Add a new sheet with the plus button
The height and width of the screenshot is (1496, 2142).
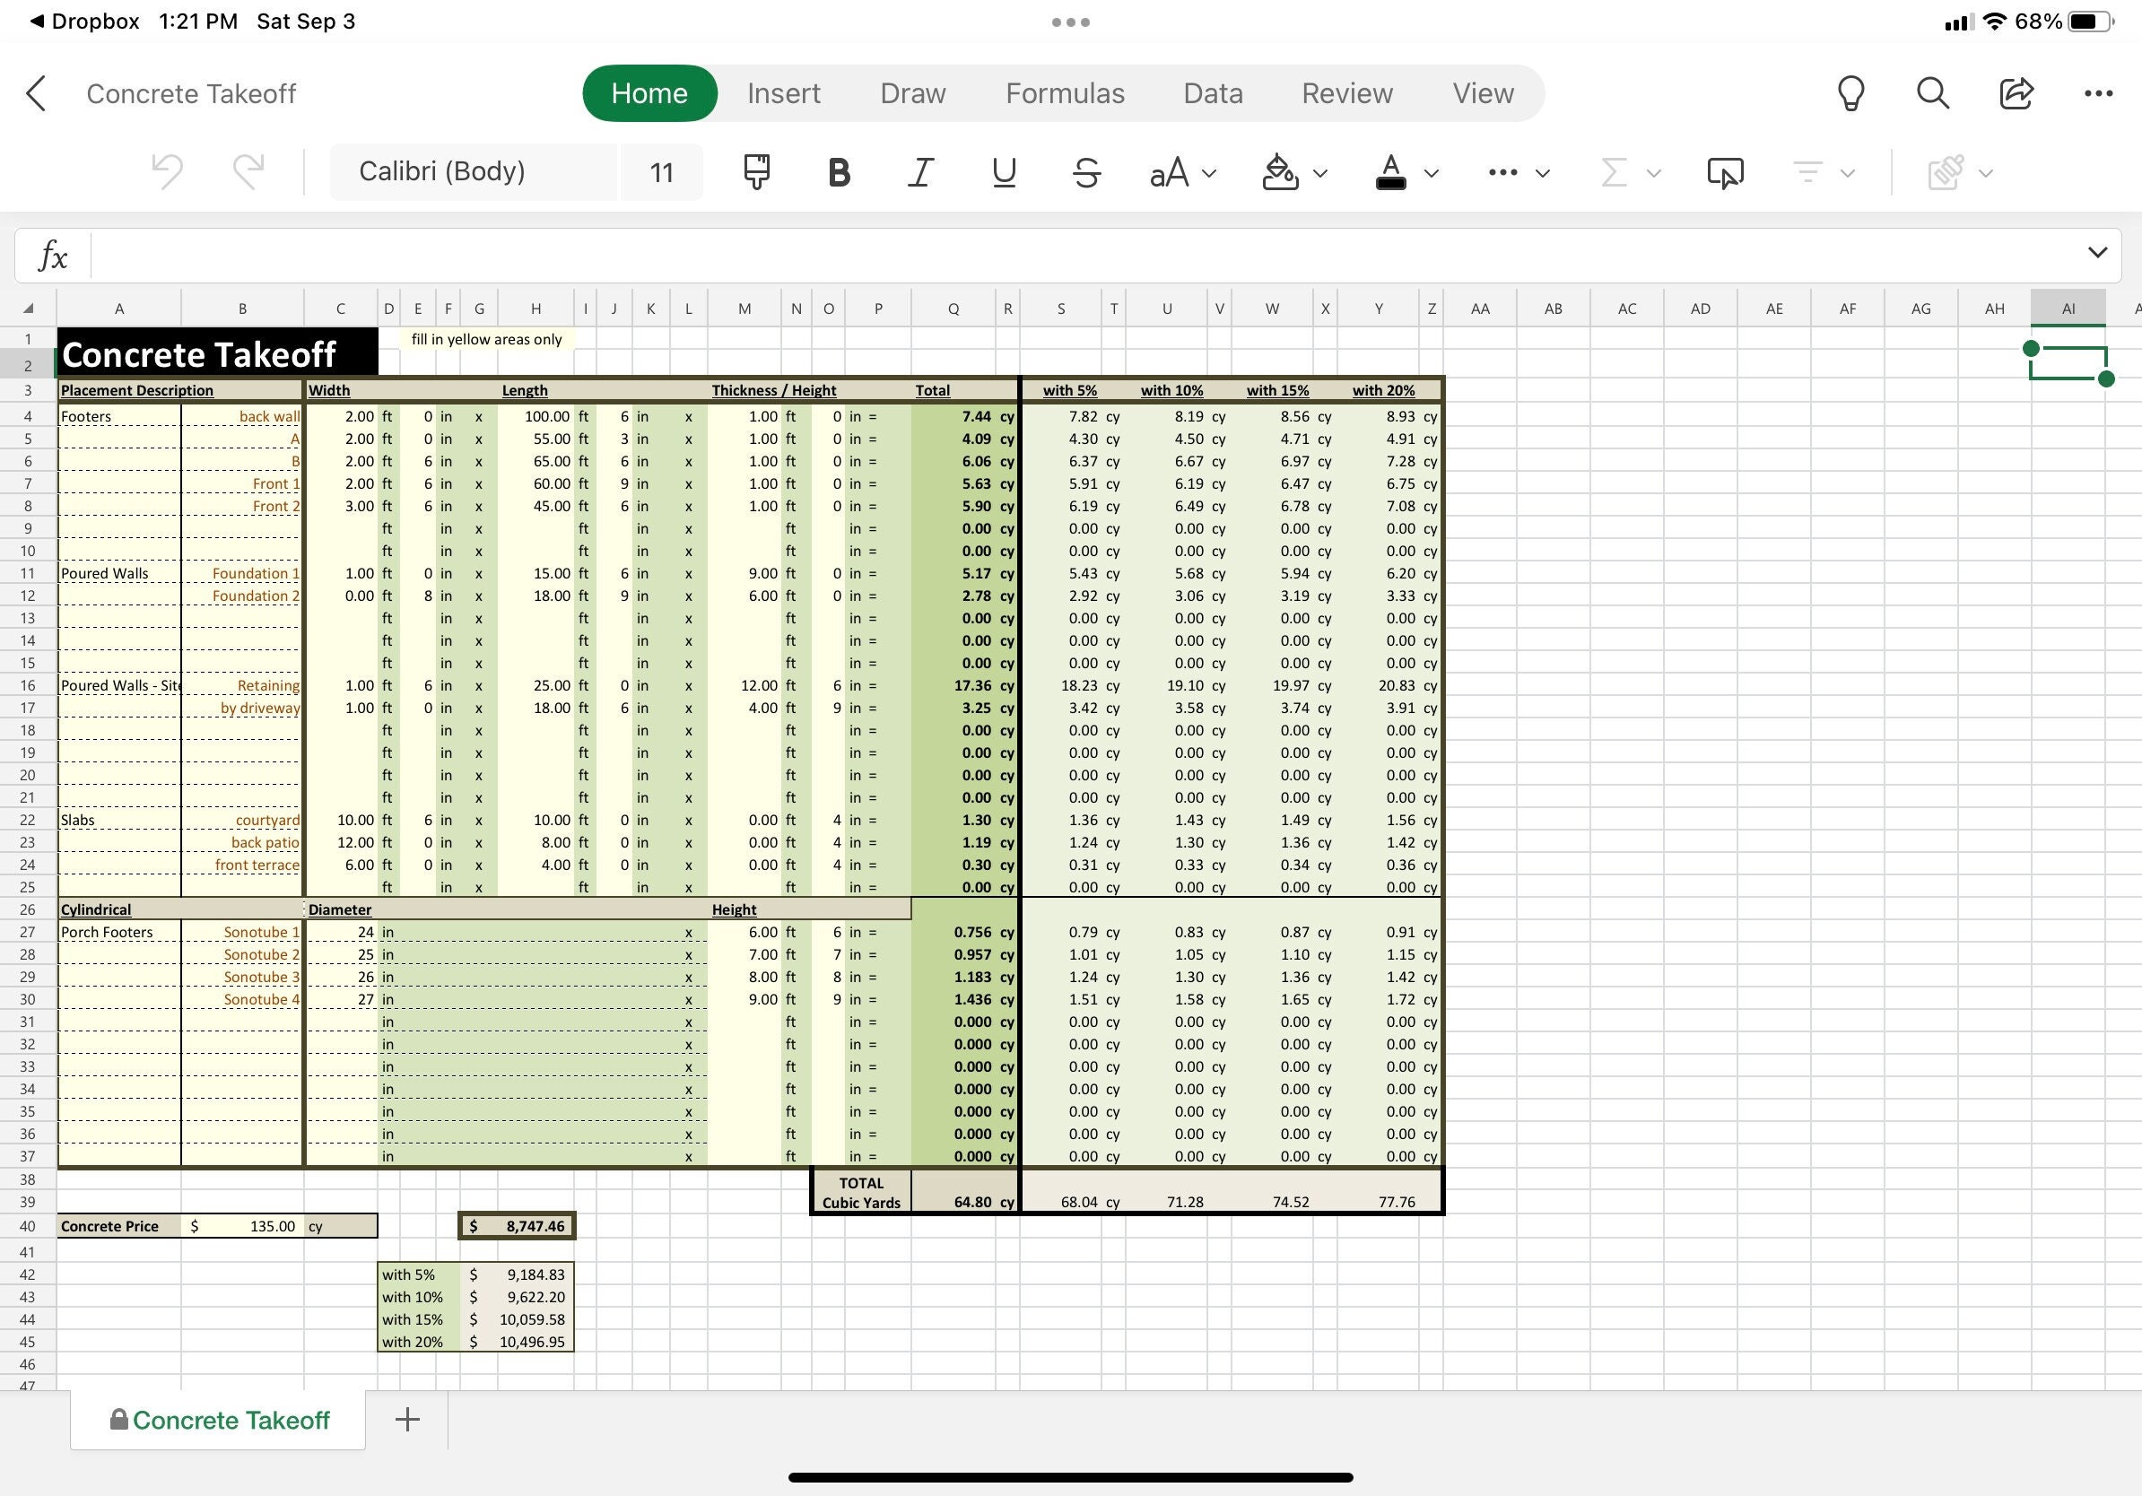(x=408, y=1419)
